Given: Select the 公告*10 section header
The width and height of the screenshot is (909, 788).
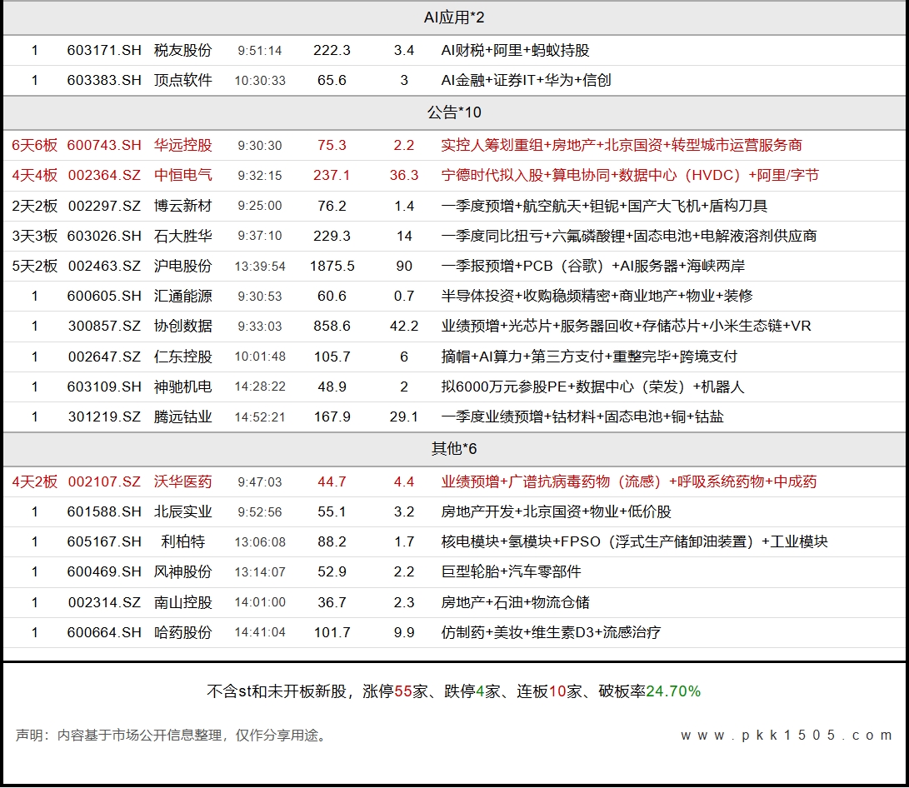Looking at the screenshot, I should tap(454, 112).
